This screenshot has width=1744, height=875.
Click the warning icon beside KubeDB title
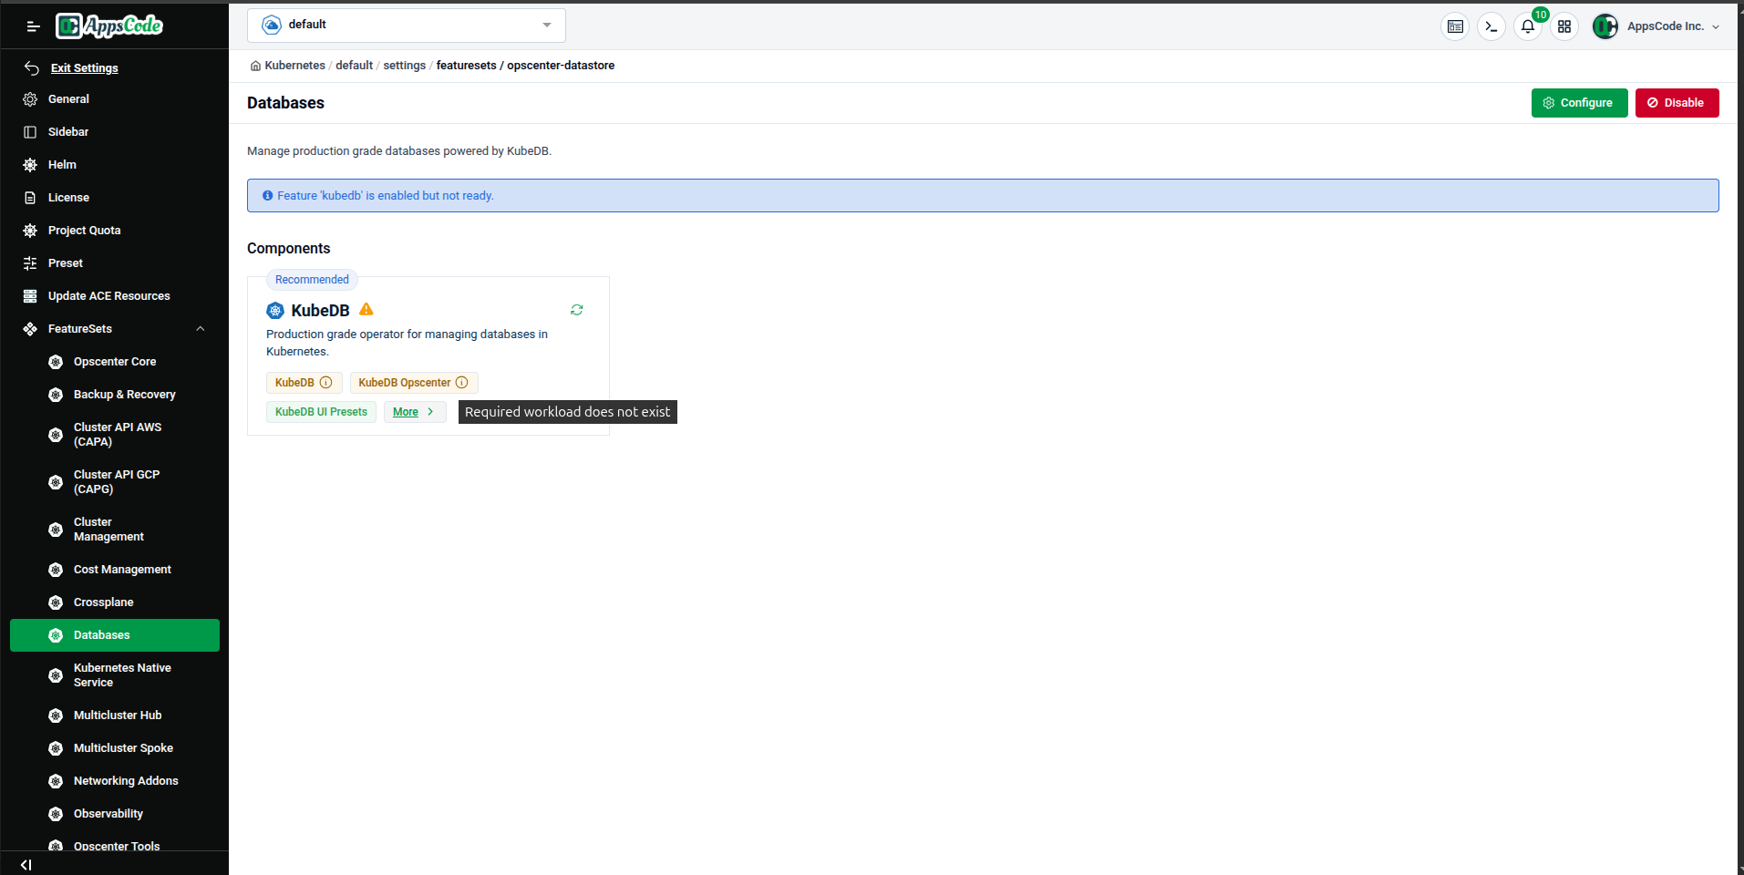pos(365,309)
